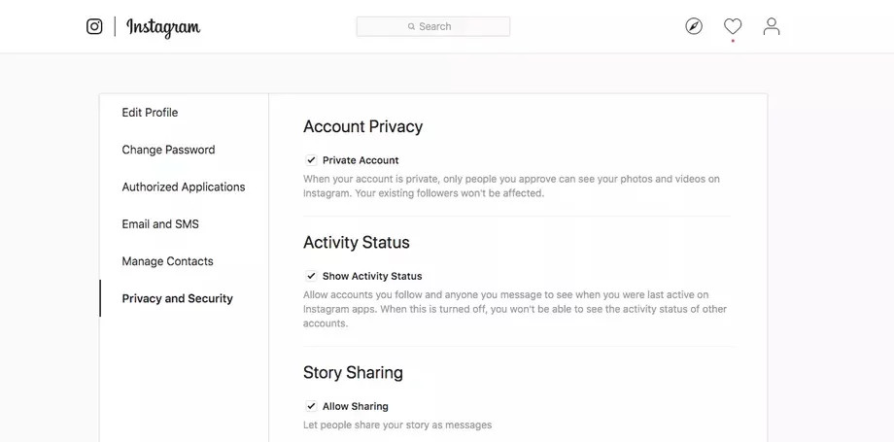Click the Allow Sharing label text
The height and width of the screenshot is (442, 894).
point(356,406)
